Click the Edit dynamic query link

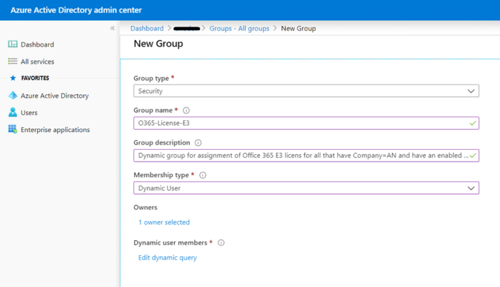[x=167, y=258]
